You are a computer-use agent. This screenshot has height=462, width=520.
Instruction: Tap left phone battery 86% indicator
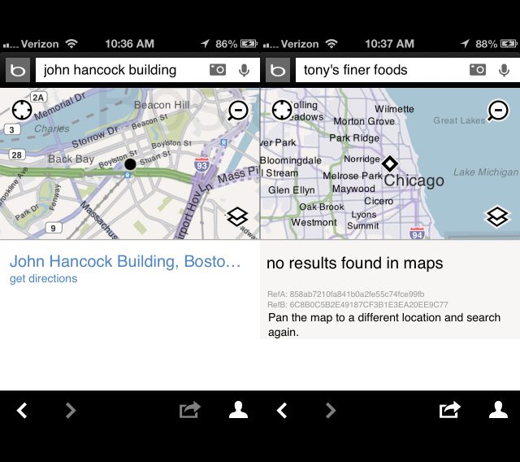click(236, 44)
